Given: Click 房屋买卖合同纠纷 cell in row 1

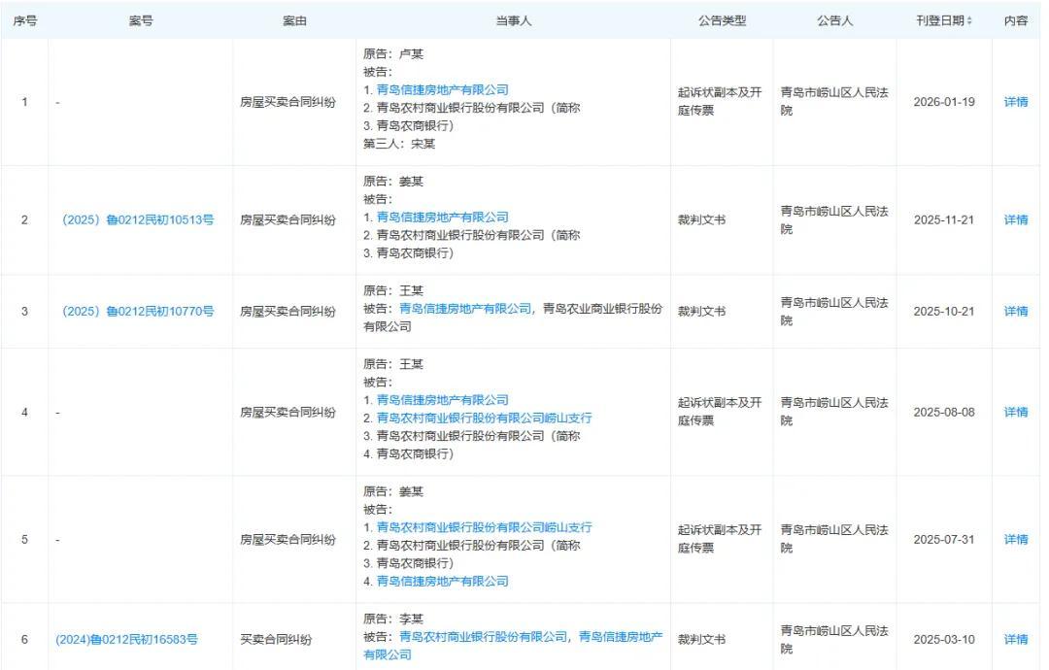Looking at the screenshot, I should pos(288,102).
